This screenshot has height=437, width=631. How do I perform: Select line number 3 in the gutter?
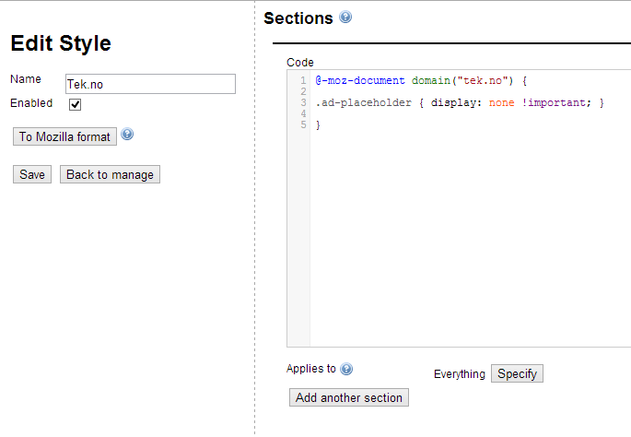(x=303, y=102)
